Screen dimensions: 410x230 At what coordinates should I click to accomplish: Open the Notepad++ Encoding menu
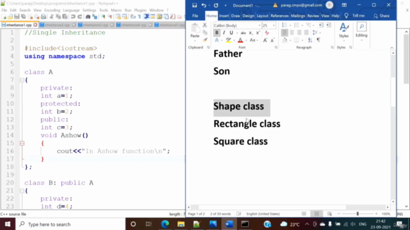coord(52,10)
